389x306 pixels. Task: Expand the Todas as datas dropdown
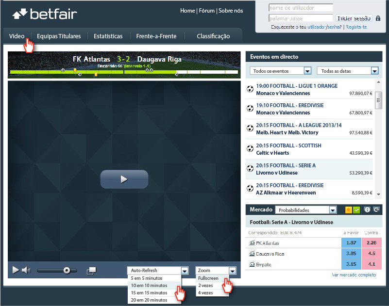click(x=374, y=71)
